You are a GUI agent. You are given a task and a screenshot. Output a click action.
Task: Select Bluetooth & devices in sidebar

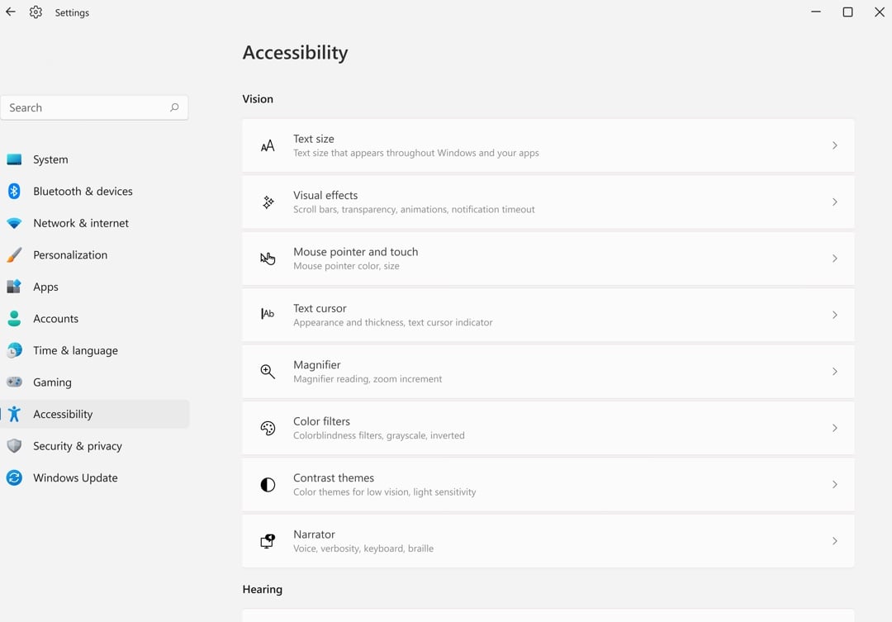pyautogui.click(x=83, y=192)
